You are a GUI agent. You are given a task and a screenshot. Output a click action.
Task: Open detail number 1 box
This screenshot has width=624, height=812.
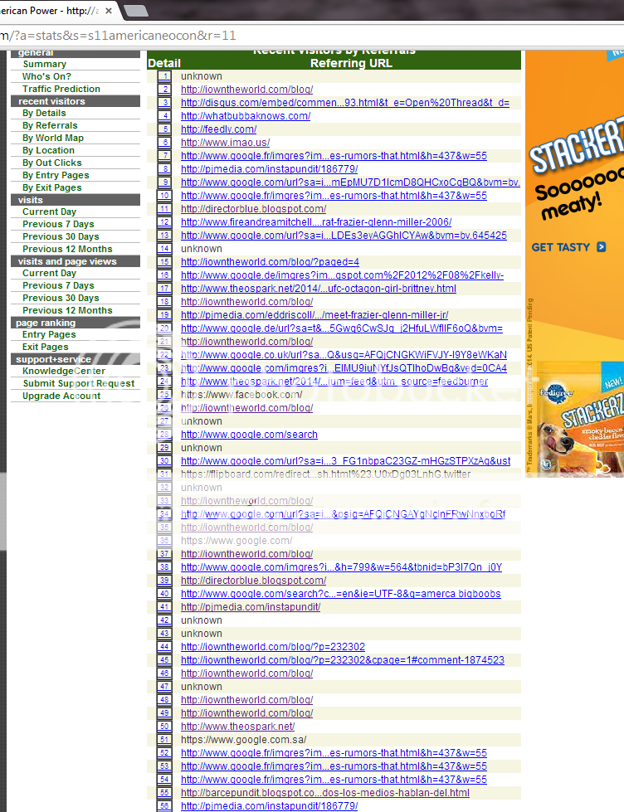[x=165, y=76]
